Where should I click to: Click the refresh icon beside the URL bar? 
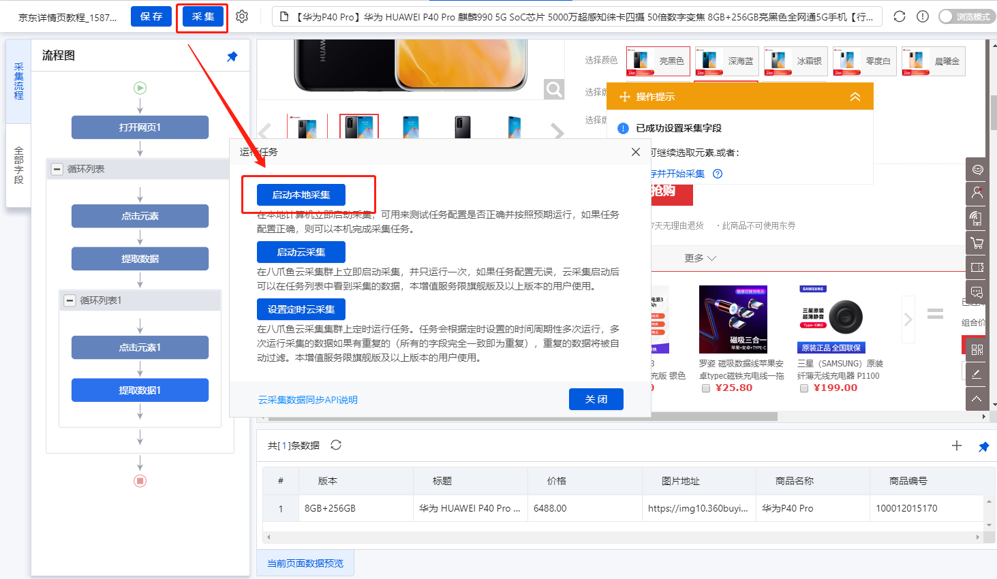[x=900, y=16]
